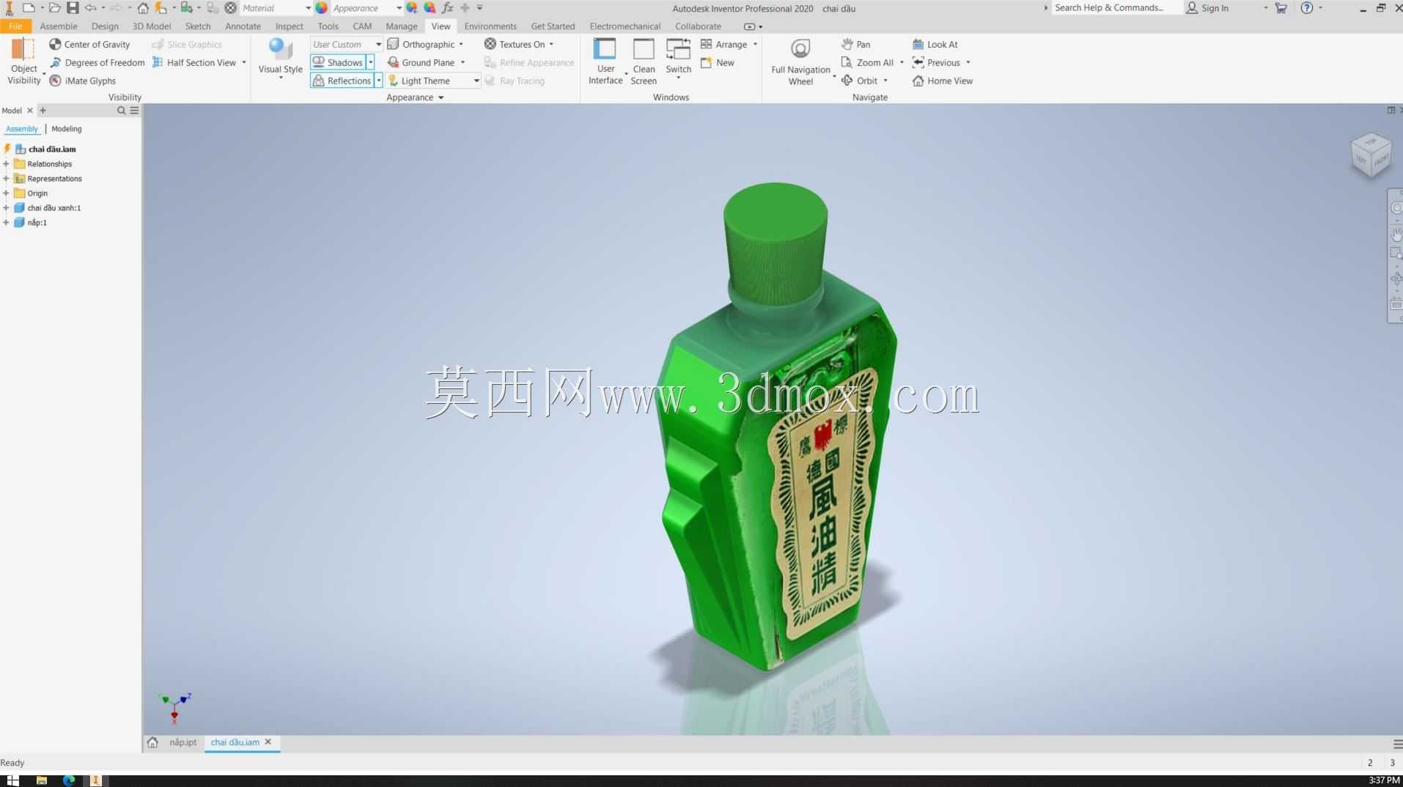Select nắp:1 component in browser
This screenshot has height=787, width=1403.
tap(37, 223)
